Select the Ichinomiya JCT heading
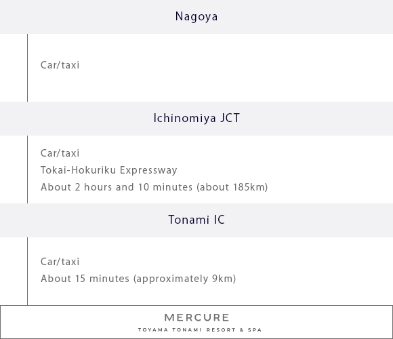Screen dimensions: 393x339 [x=196, y=119]
